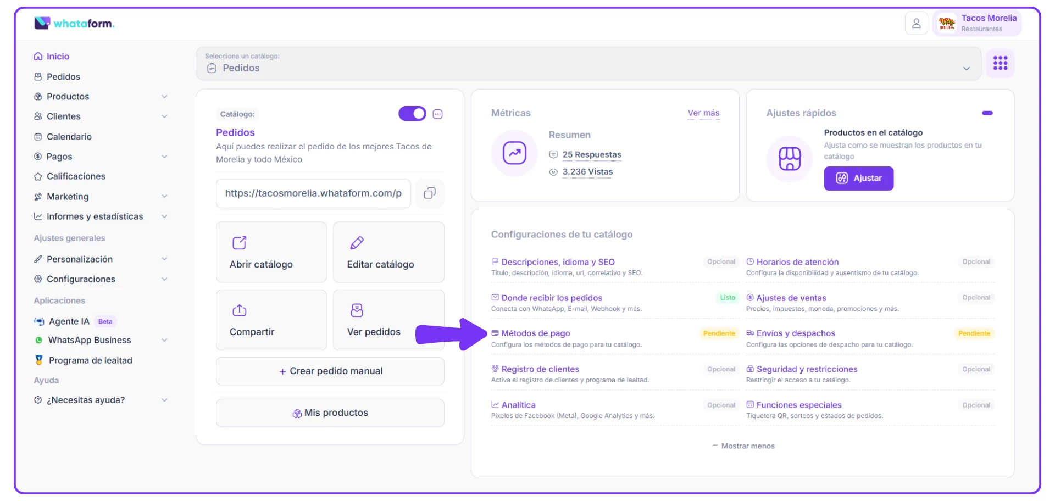Open Calificaciones from the sidebar
The image size is (1055, 501).
point(76,176)
